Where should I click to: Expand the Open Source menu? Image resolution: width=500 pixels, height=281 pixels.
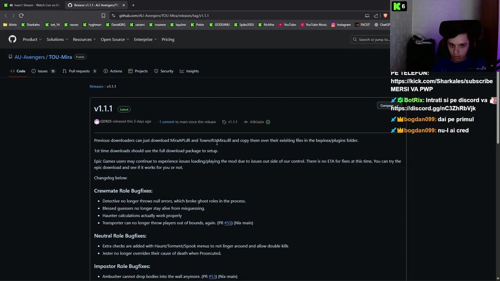115,39
